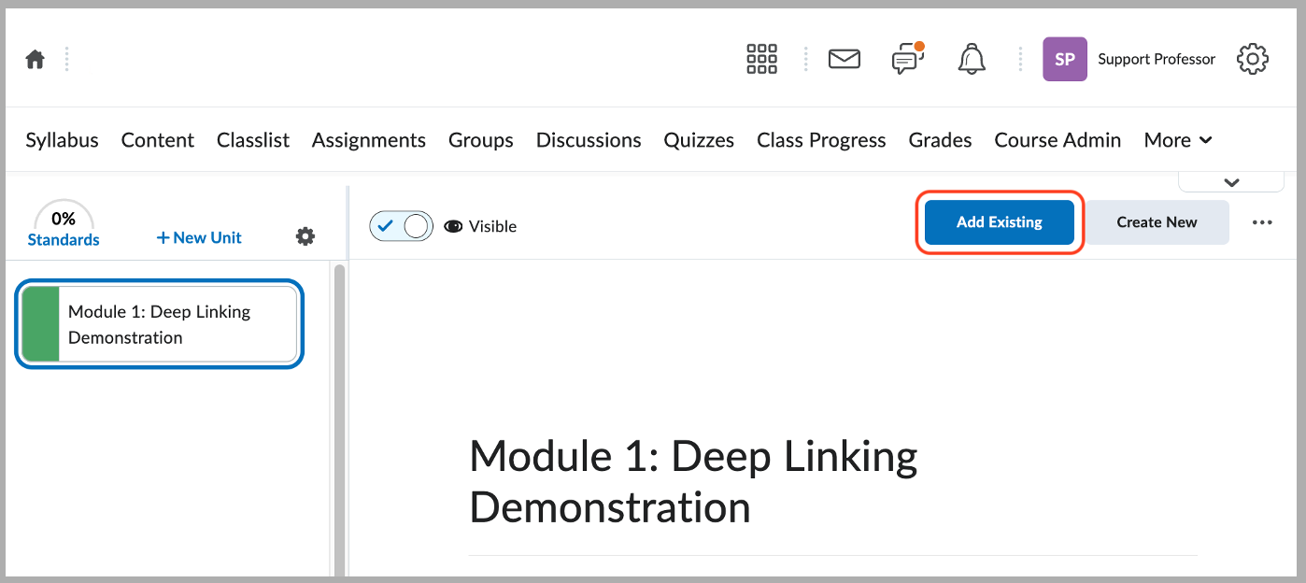
Task: Open the alert bell notifications
Action: pyautogui.click(x=972, y=58)
